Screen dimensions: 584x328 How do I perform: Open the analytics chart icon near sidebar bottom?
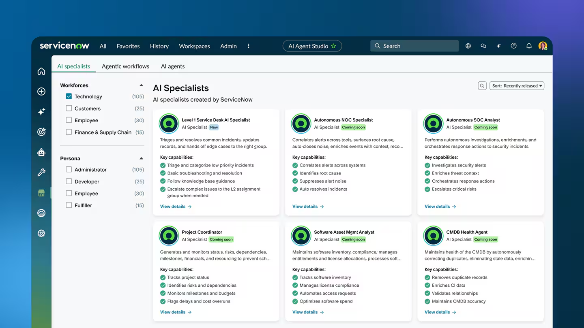click(x=41, y=213)
